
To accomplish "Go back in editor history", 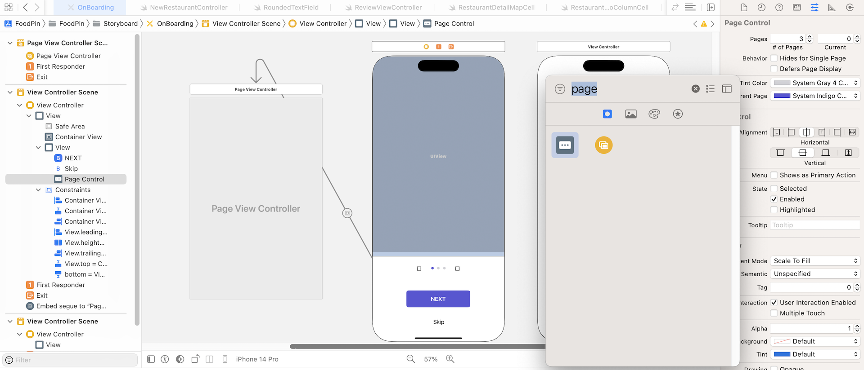I will 26,7.
